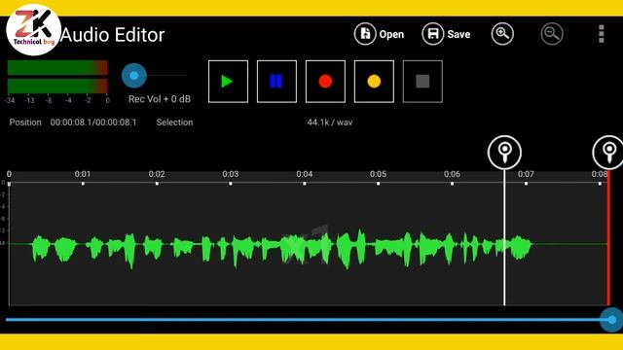Click the Rec Vol slider knob
The width and height of the screenshot is (623, 350).
(x=134, y=76)
